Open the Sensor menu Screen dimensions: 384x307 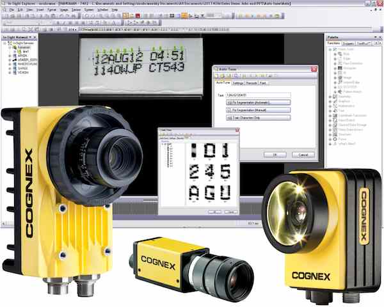coord(76,10)
